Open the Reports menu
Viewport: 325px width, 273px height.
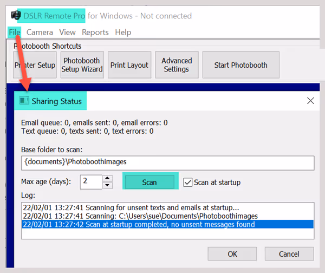pyautogui.click(x=95, y=32)
